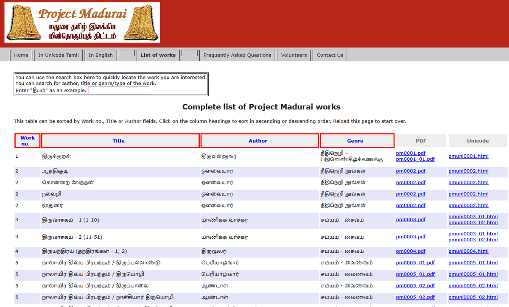Select the List of works tab
The height and width of the screenshot is (307, 509).
point(158,55)
